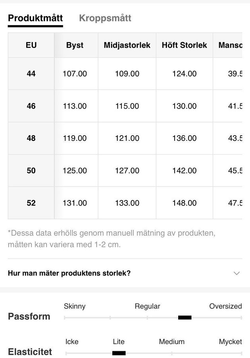Click the Passform slider marker
Viewport: 250px width, 358px height.
coord(185,317)
